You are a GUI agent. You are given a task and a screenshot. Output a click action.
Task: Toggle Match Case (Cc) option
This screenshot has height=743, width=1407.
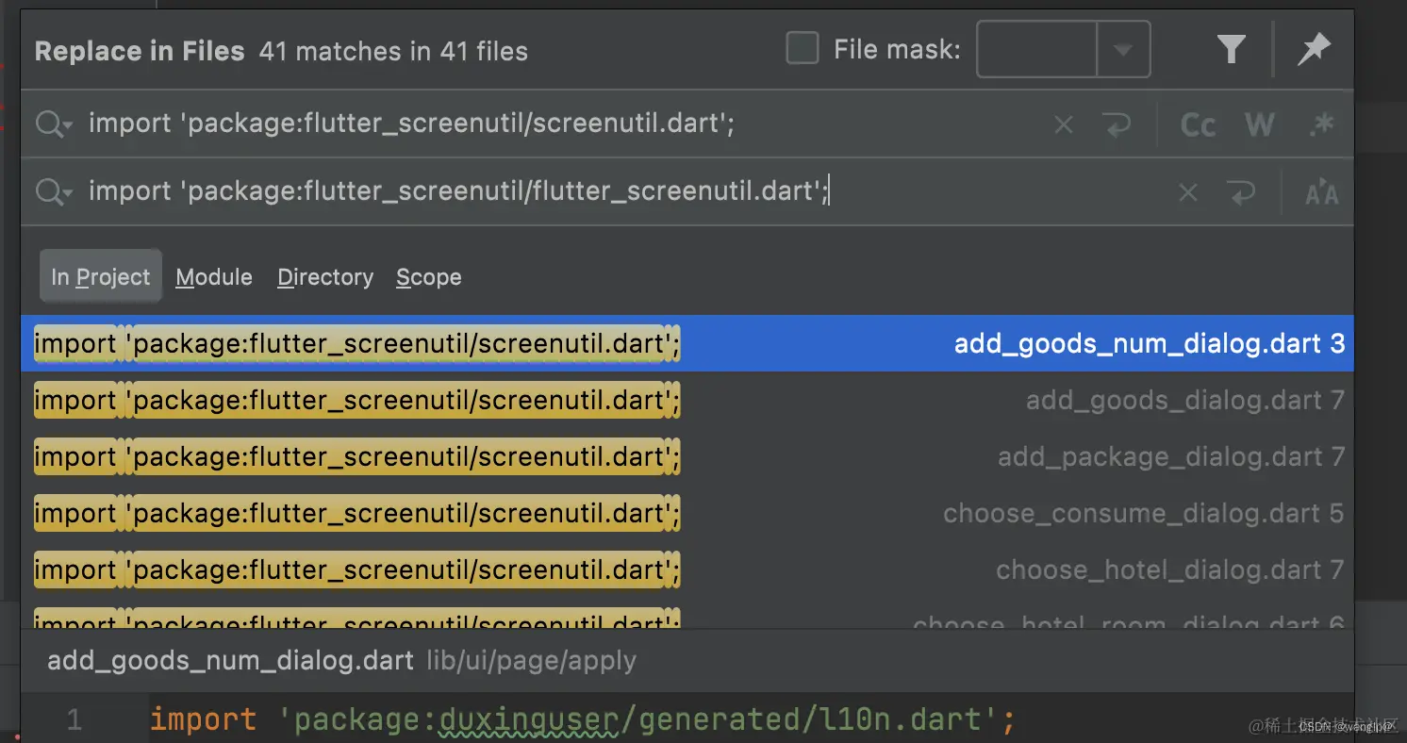pyautogui.click(x=1198, y=124)
